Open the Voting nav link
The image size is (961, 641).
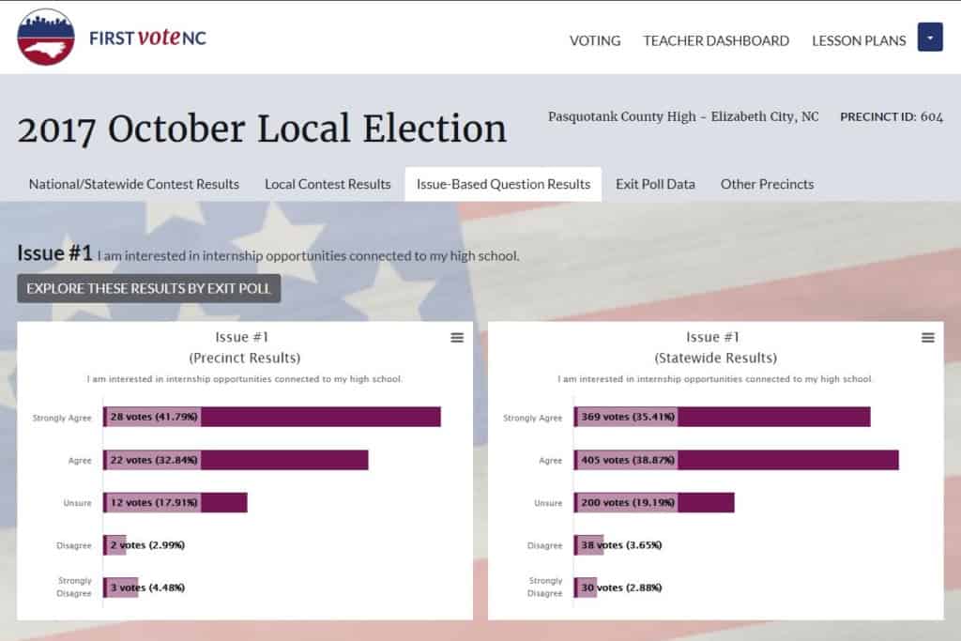click(x=595, y=40)
